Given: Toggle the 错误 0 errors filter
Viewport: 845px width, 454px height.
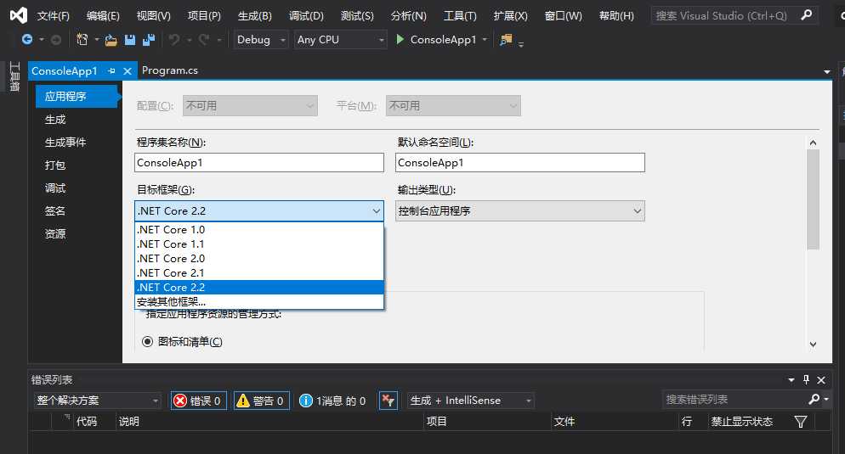Looking at the screenshot, I should [x=197, y=401].
